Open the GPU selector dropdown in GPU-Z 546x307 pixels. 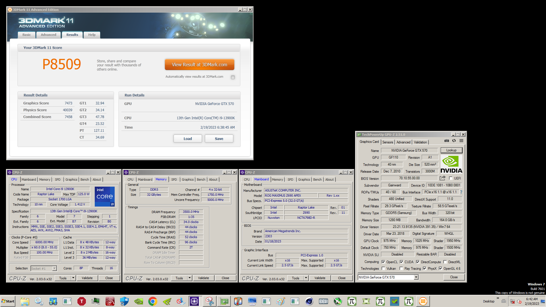point(416,277)
